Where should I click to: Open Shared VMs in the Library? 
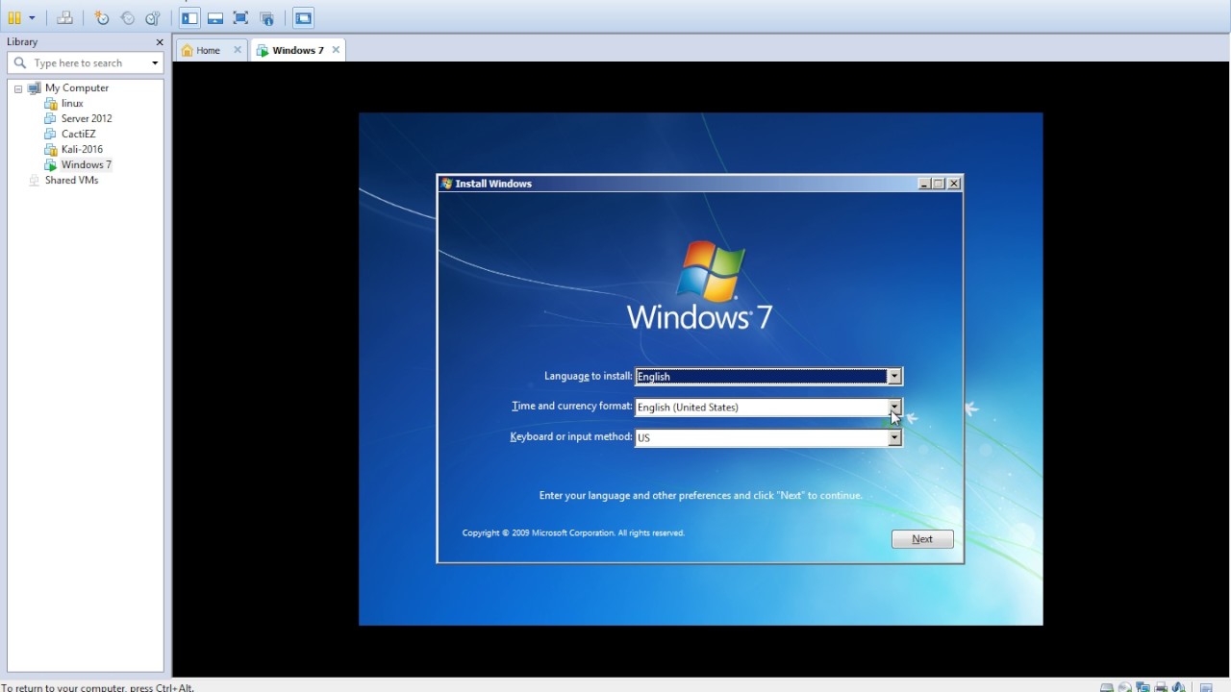71,180
